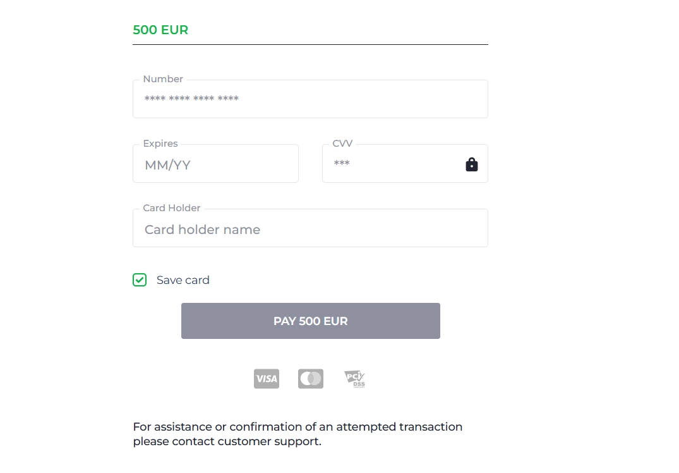Click the Save card label text
Screen dimensions: 679x473
point(183,280)
